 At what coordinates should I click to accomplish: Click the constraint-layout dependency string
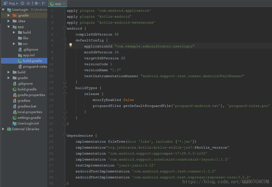168,159
